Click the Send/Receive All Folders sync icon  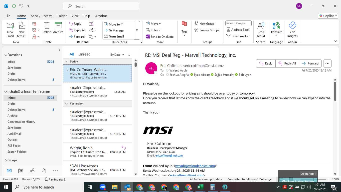pyautogui.click(x=14, y=6)
